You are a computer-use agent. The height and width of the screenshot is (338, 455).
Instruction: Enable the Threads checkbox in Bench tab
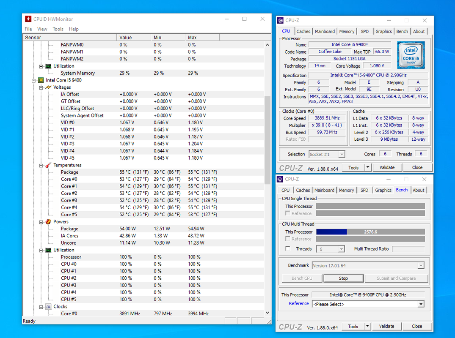pyautogui.click(x=288, y=248)
